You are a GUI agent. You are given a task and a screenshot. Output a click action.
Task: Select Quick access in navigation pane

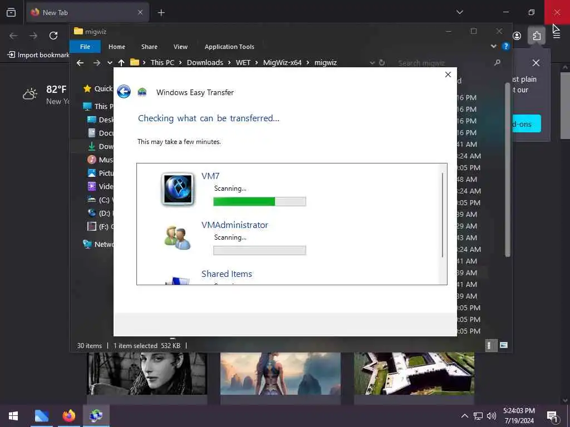tap(98, 88)
